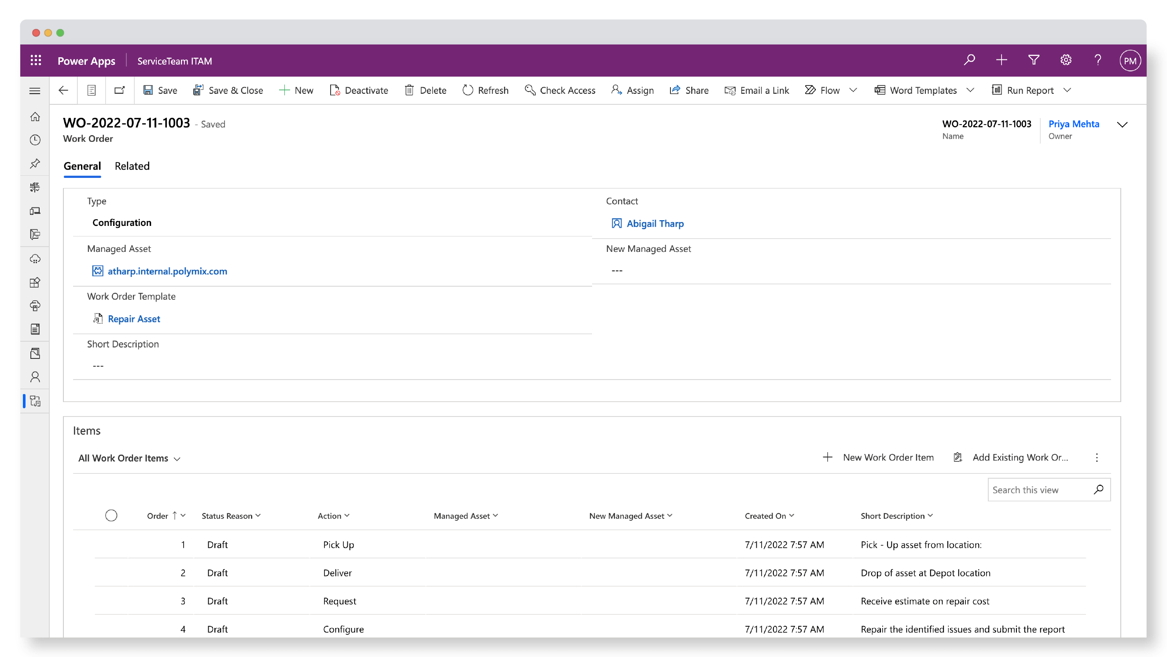Expand the header fields chevron
The width and height of the screenshot is (1167, 657).
1122,125
